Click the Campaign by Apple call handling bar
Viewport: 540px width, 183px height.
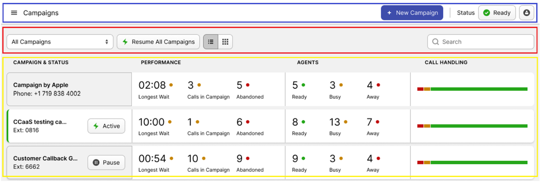(472, 89)
